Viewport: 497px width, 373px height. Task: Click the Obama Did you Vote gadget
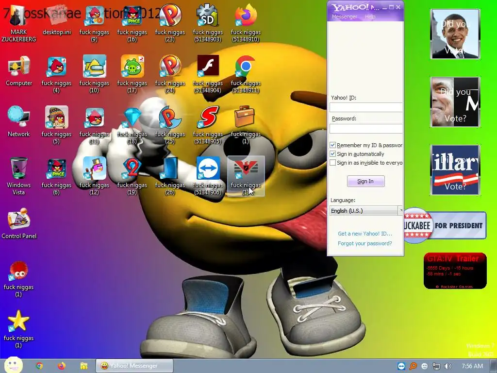point(455,34)
